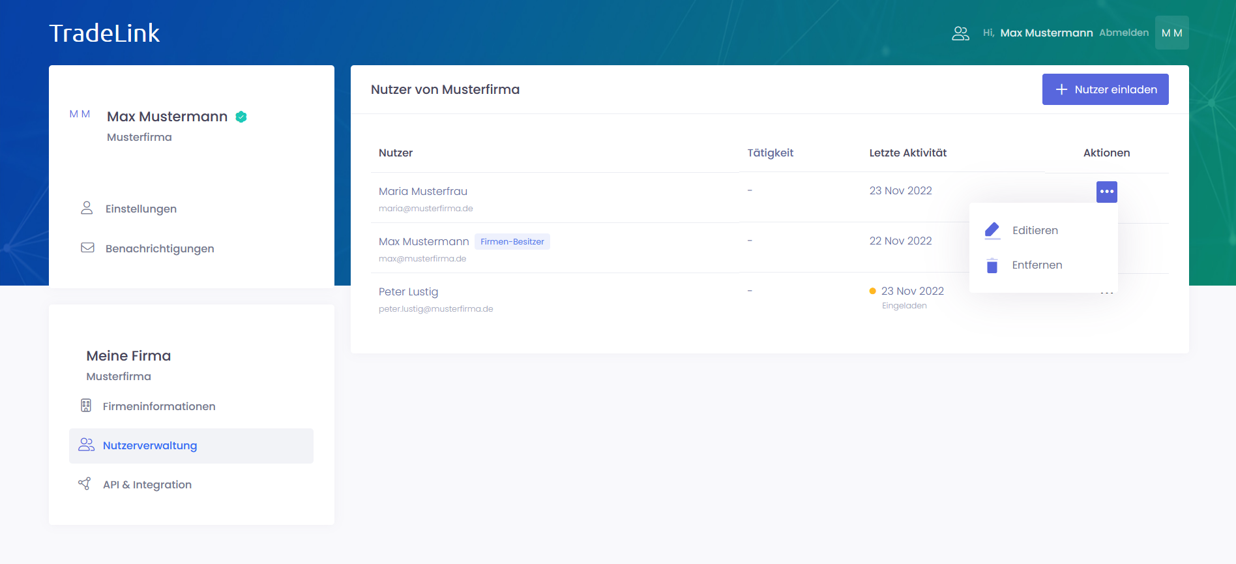This screenshot has width=1236, height=564.
Task: Click the pencil icon beside Editieren
Action: pyautogui.click(x=992, y=230)
